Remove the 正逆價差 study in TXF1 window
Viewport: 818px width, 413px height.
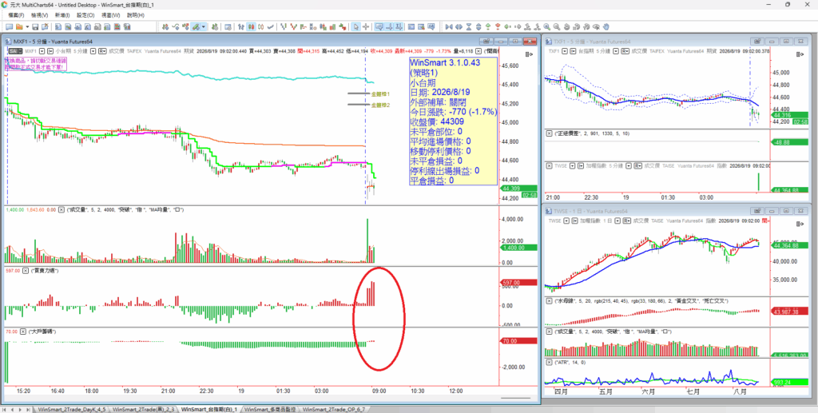tap(549, 133)
